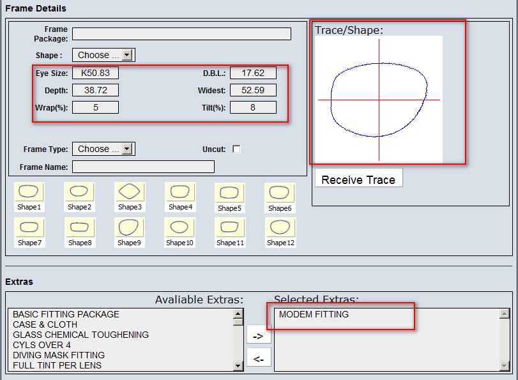Open the Frame Type dropdown
This screenshot has height=380, width=518.
[103, 149]
